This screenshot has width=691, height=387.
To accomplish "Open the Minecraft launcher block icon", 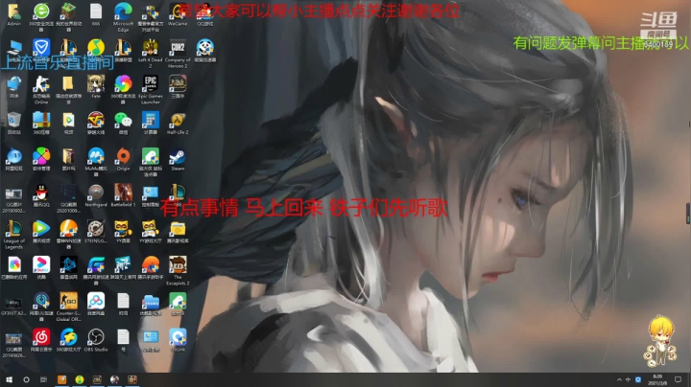I will pyautogui.click(x=68, y=11).
